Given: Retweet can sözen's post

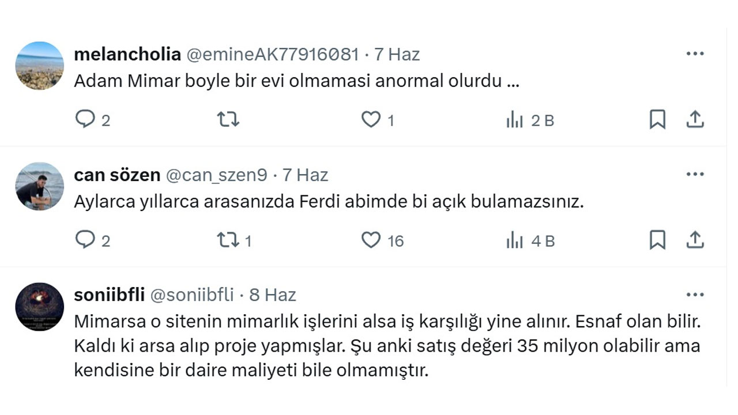Looking at the screenshot, I should (227, 240).
